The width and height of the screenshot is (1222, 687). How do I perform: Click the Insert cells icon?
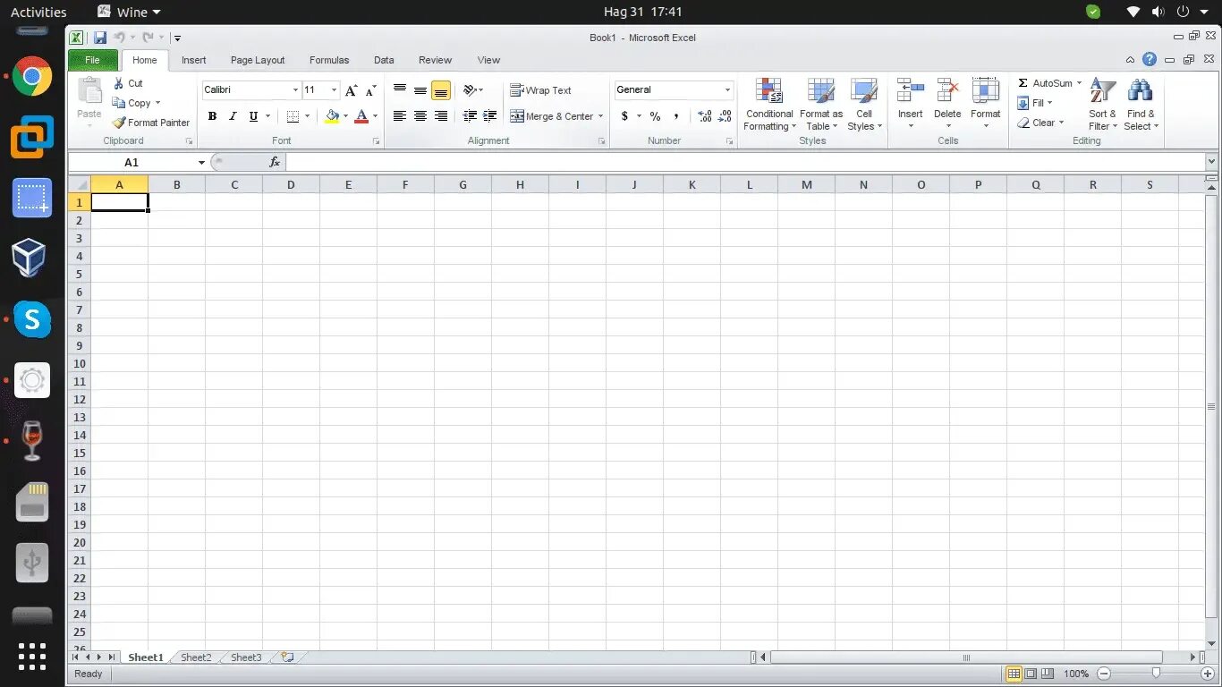[911, 91]
